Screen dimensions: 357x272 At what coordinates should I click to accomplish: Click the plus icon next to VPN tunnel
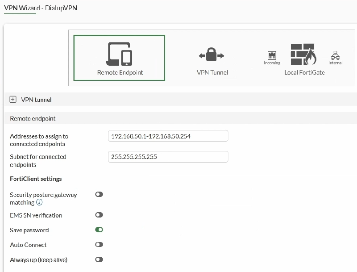click(x=13, y=99)
